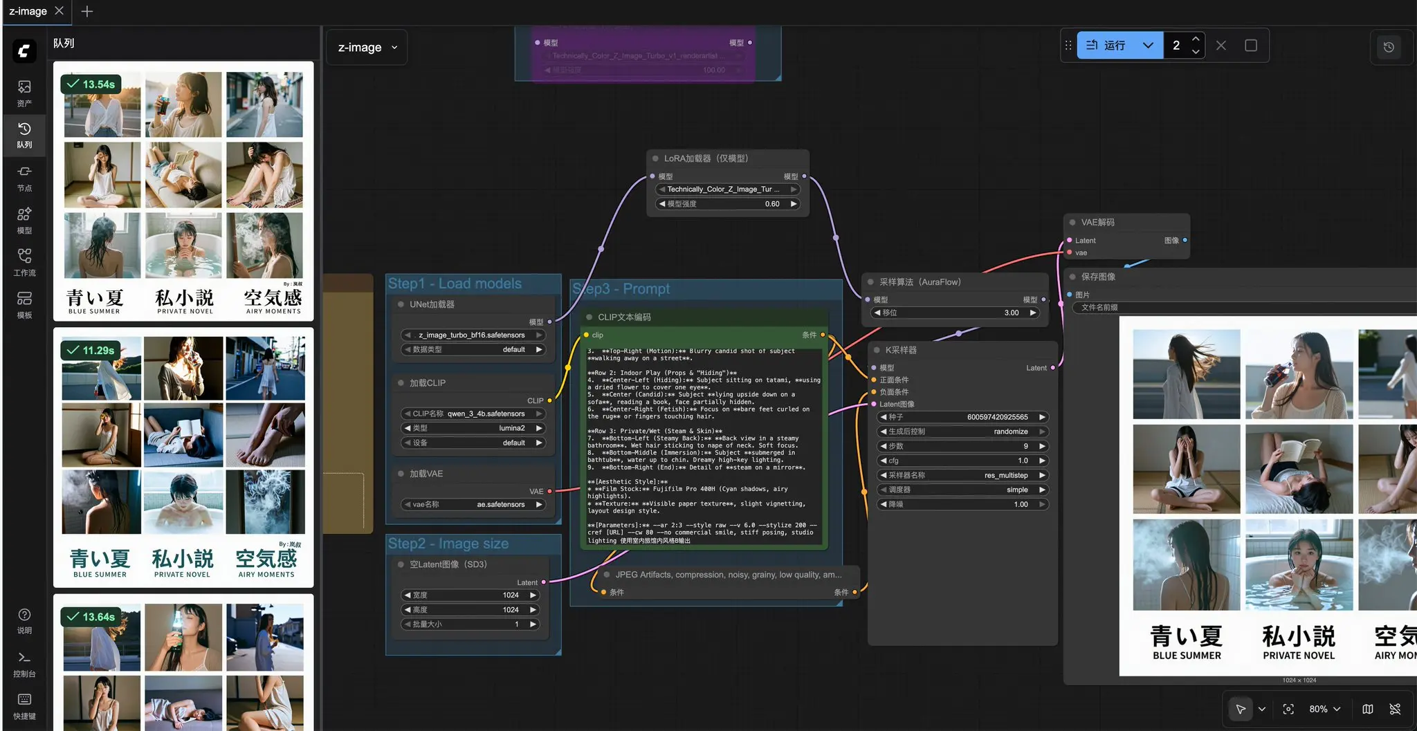1417x731 pixels.
Task: Open the 模板 templates panel
Action: [24, 304]
